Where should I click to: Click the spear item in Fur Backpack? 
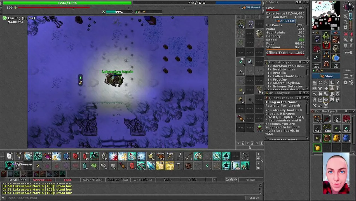click(x=327, y=119)
